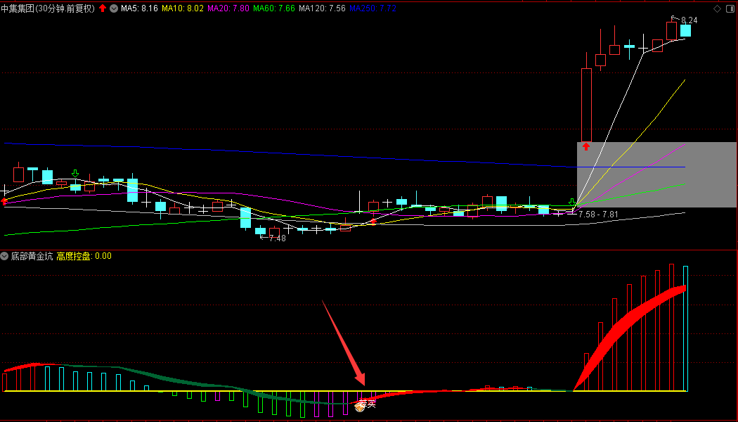
Task: Click the grey shaded price range box
Action: point(656,174)
